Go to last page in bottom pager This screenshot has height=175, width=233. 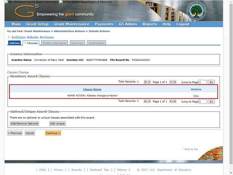coord(175,101)
